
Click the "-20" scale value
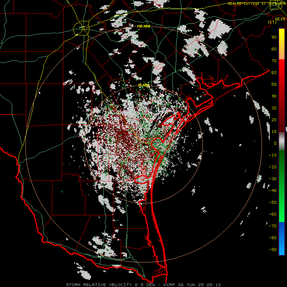[273, 167]
